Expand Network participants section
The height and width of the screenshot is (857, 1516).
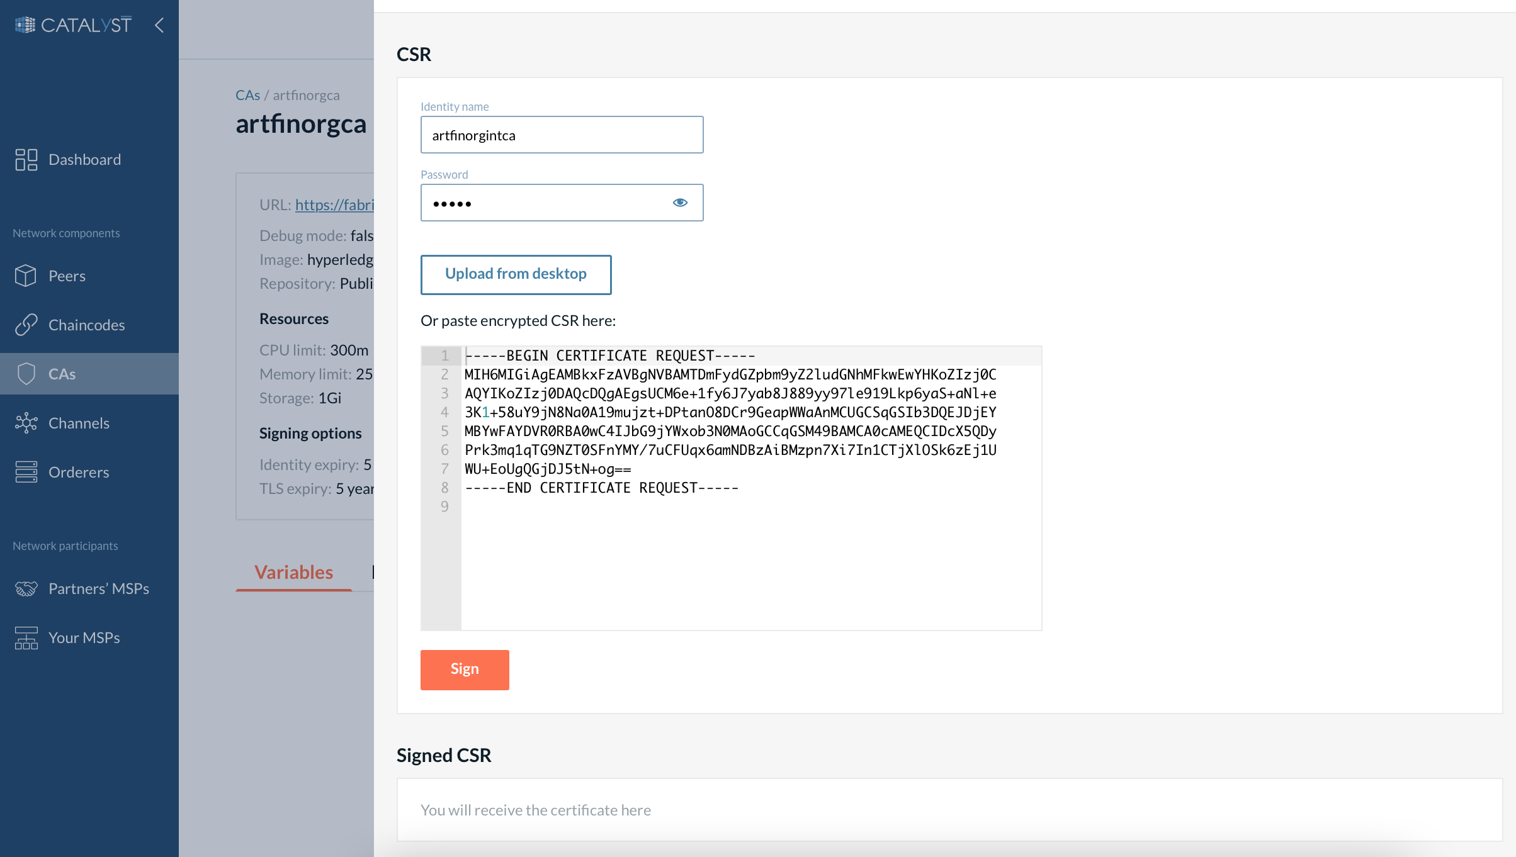(x=65, y=545)
